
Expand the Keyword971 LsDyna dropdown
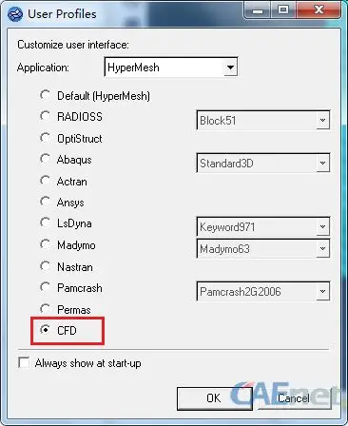tap(263, 226)
